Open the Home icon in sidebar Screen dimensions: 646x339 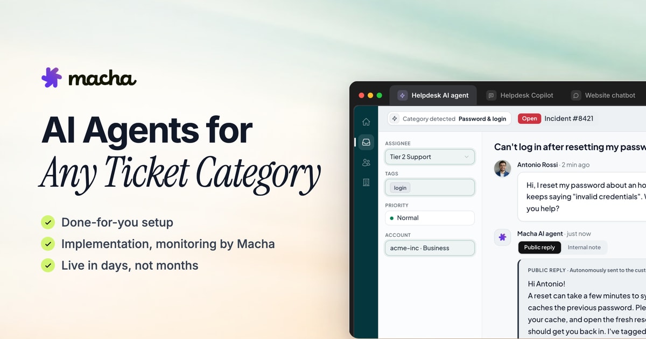366,122
